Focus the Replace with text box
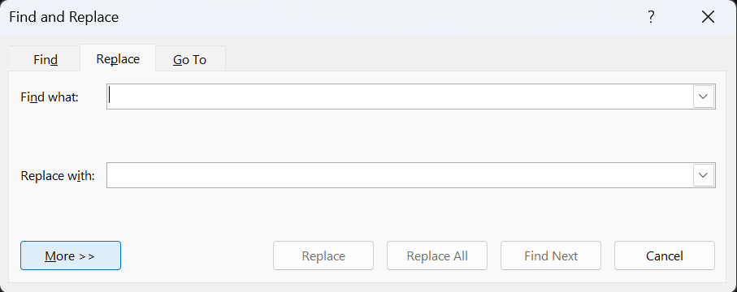Image resolution: width=737 pixels, height=292 pixels. (x=400, y=175)
